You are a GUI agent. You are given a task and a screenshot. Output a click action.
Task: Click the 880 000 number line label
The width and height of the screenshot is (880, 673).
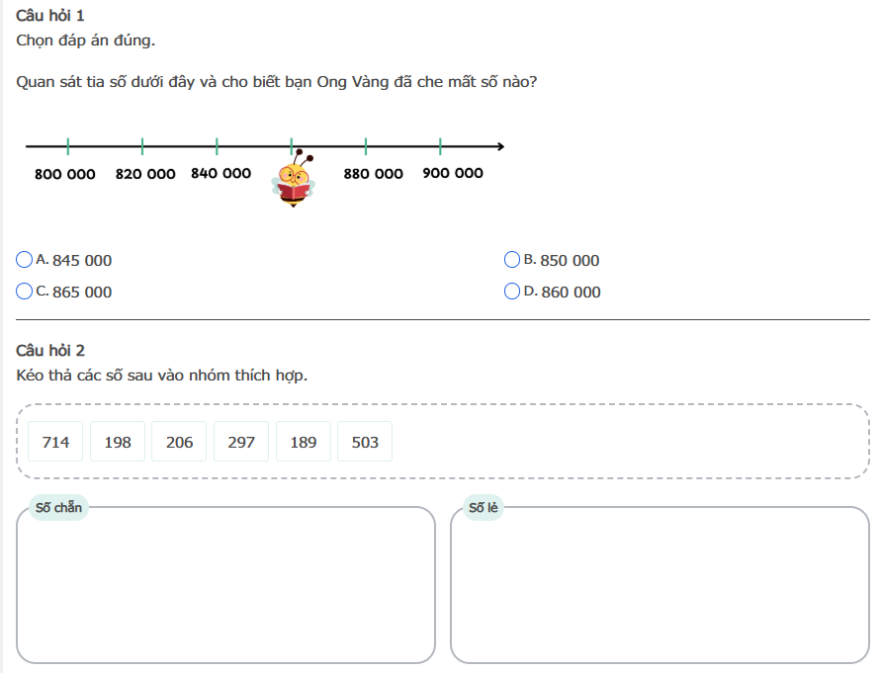coord(374,174)
